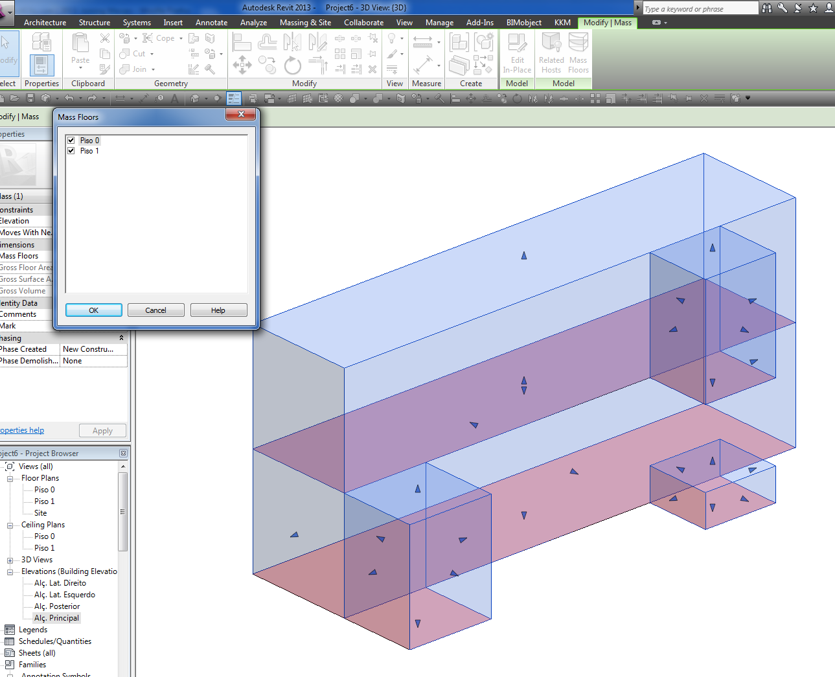This screenshot has height=677, width=835.
Task: Open the Cope dropdown arrow
Action: click(x=181, y=38)
